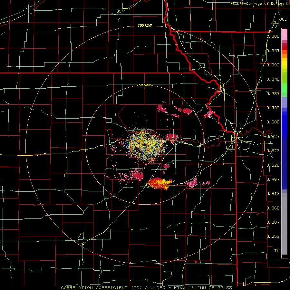Click the 0.307 color scale label
The height and width of the screenshot is (290, 290).
pyautogui.click(x=273, y=222)
